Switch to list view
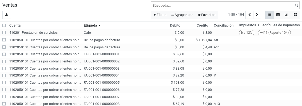Screen dimensions: 302x106 point(269,15)
